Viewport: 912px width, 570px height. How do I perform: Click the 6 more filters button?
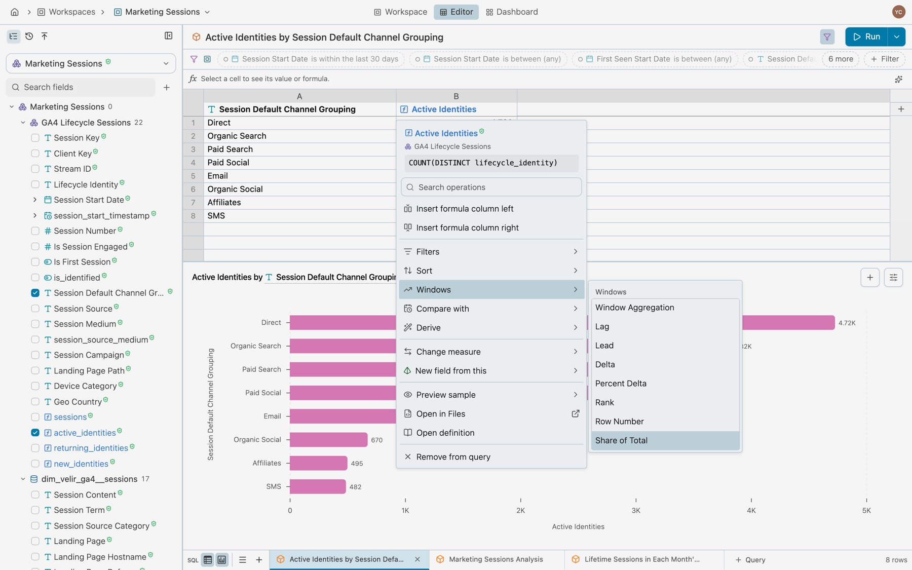pyautogui.click(x=841, y=59)
